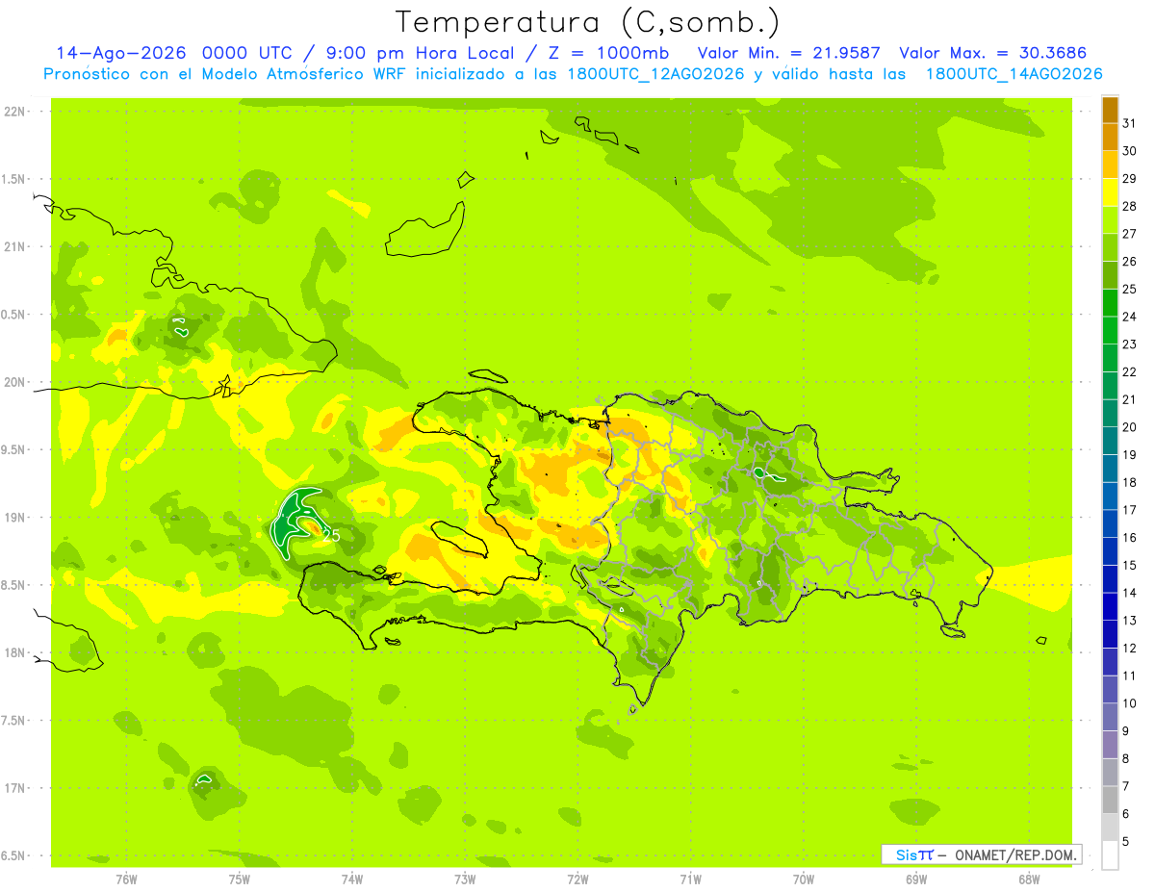Click the '18' color scale label
Viewport: 1155px width, 892px height.
coord(1130,482)
